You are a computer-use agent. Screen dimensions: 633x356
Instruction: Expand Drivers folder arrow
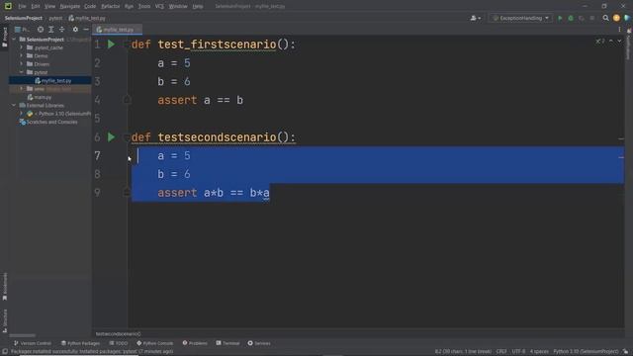tap(22, 63)
